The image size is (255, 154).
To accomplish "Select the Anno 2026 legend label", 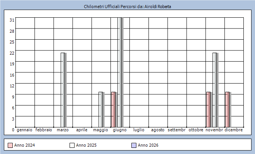I will (x=148, y=145).
